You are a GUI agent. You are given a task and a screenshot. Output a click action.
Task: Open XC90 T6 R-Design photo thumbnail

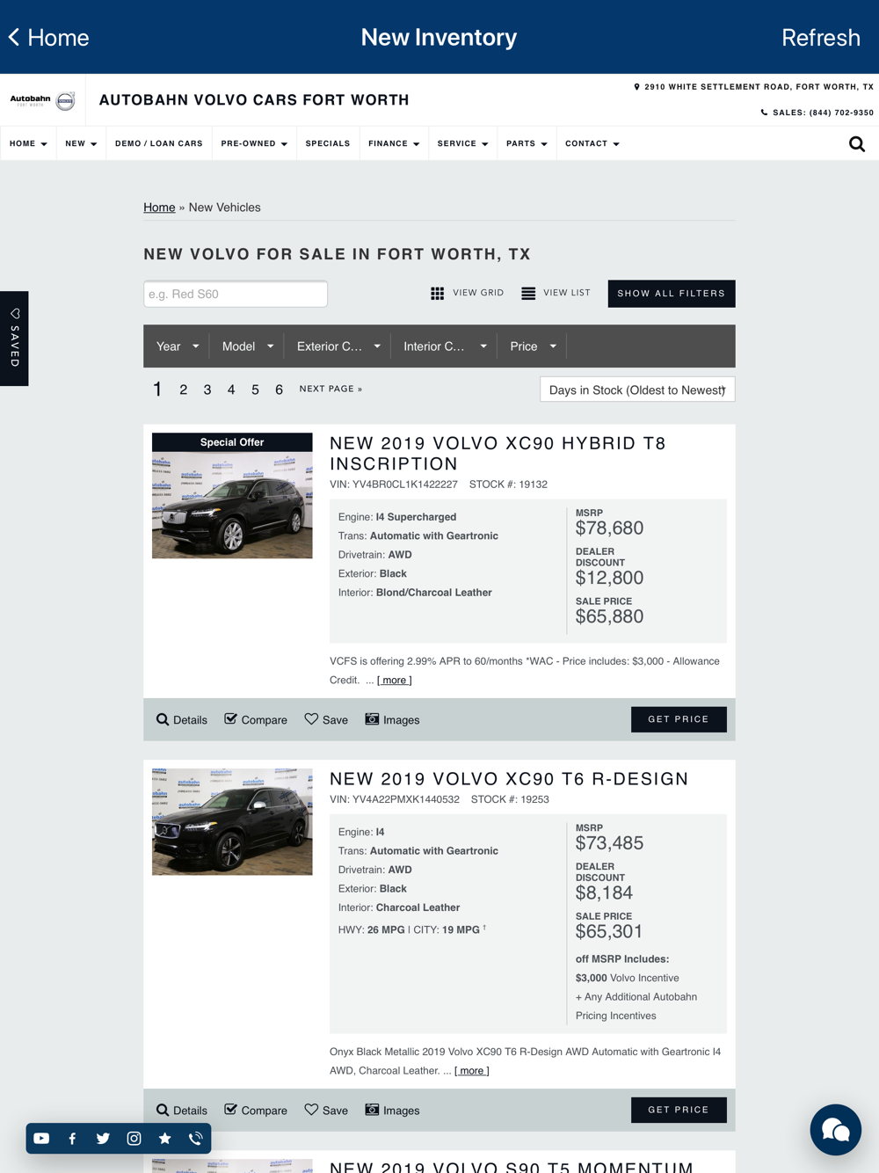[232, 822]
